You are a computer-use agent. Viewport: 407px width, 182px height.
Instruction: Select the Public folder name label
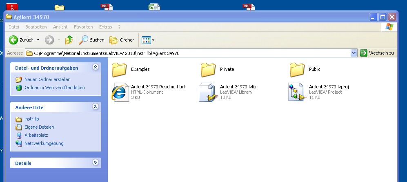(x=315, y=69)
